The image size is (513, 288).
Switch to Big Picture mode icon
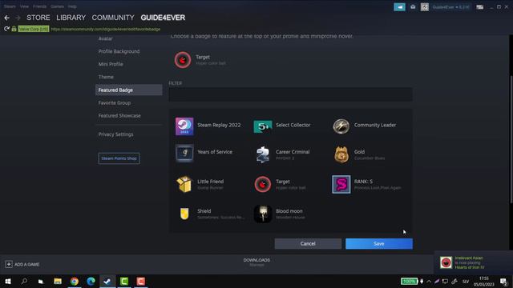click(x=480, y=7)
